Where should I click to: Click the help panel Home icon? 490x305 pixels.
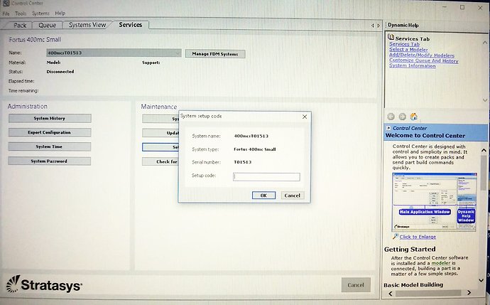pyautogui.click(x=414, y=117)
